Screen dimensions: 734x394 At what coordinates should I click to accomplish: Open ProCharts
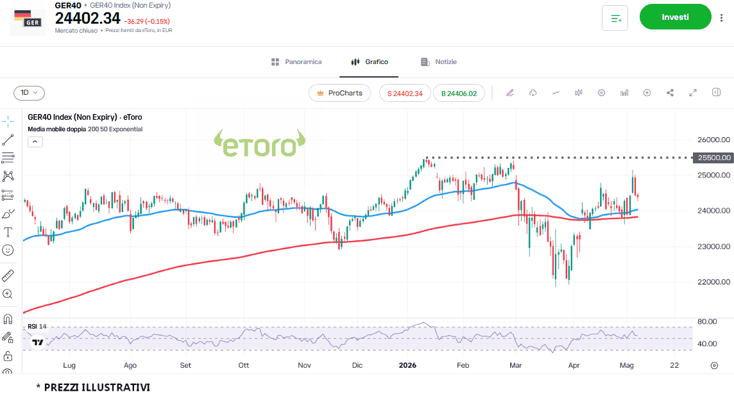[x=340, y=93]
